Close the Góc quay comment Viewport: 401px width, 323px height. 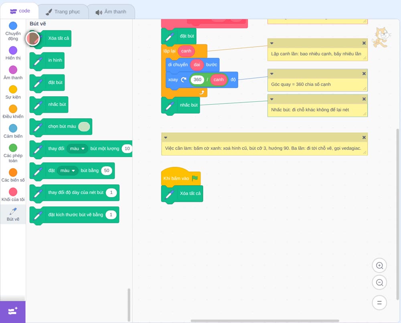click(364, 74)
